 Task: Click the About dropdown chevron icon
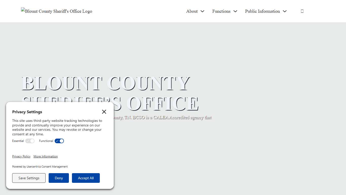[x=202, y=11]
